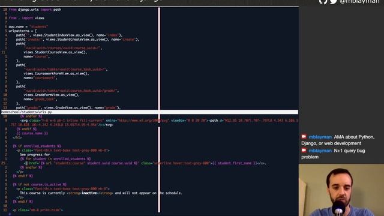Viewport: 384px width, 216px height.
Task: Click the GitHub logo beside @mblayman
Action: point(323,2)
